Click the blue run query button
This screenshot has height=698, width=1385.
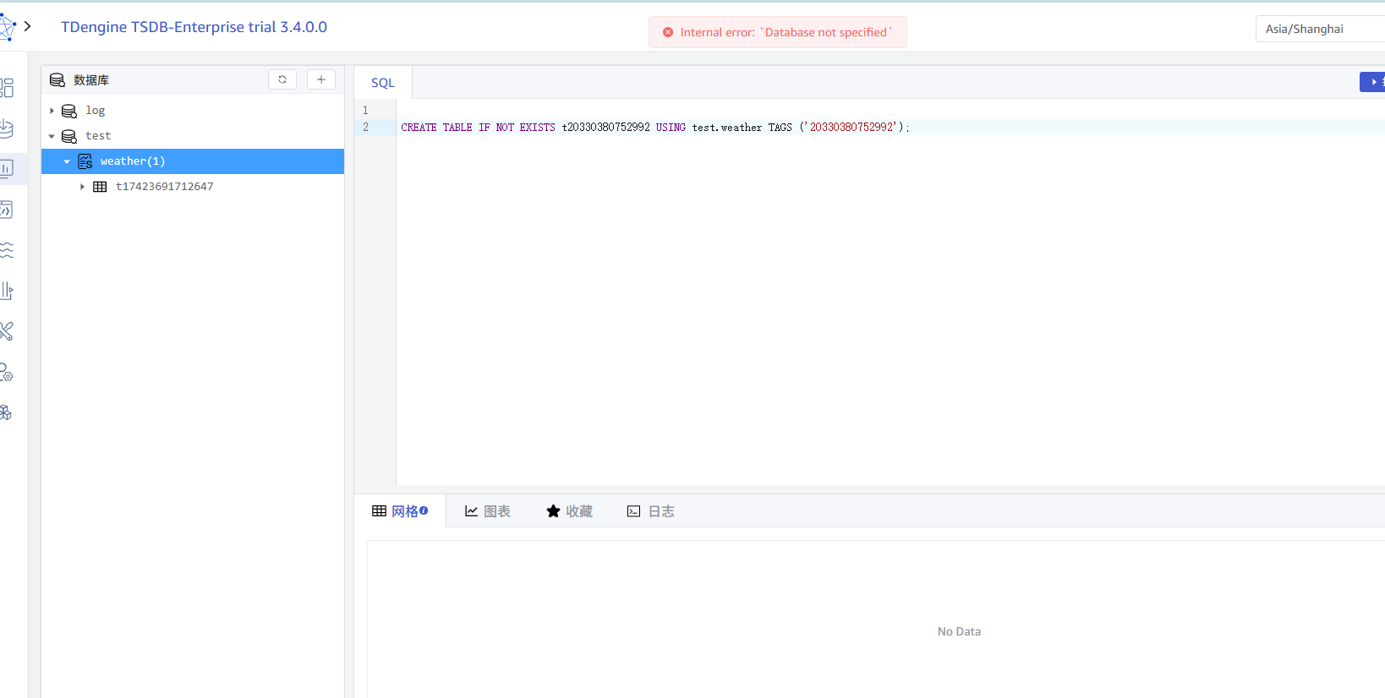[1373, 82]
